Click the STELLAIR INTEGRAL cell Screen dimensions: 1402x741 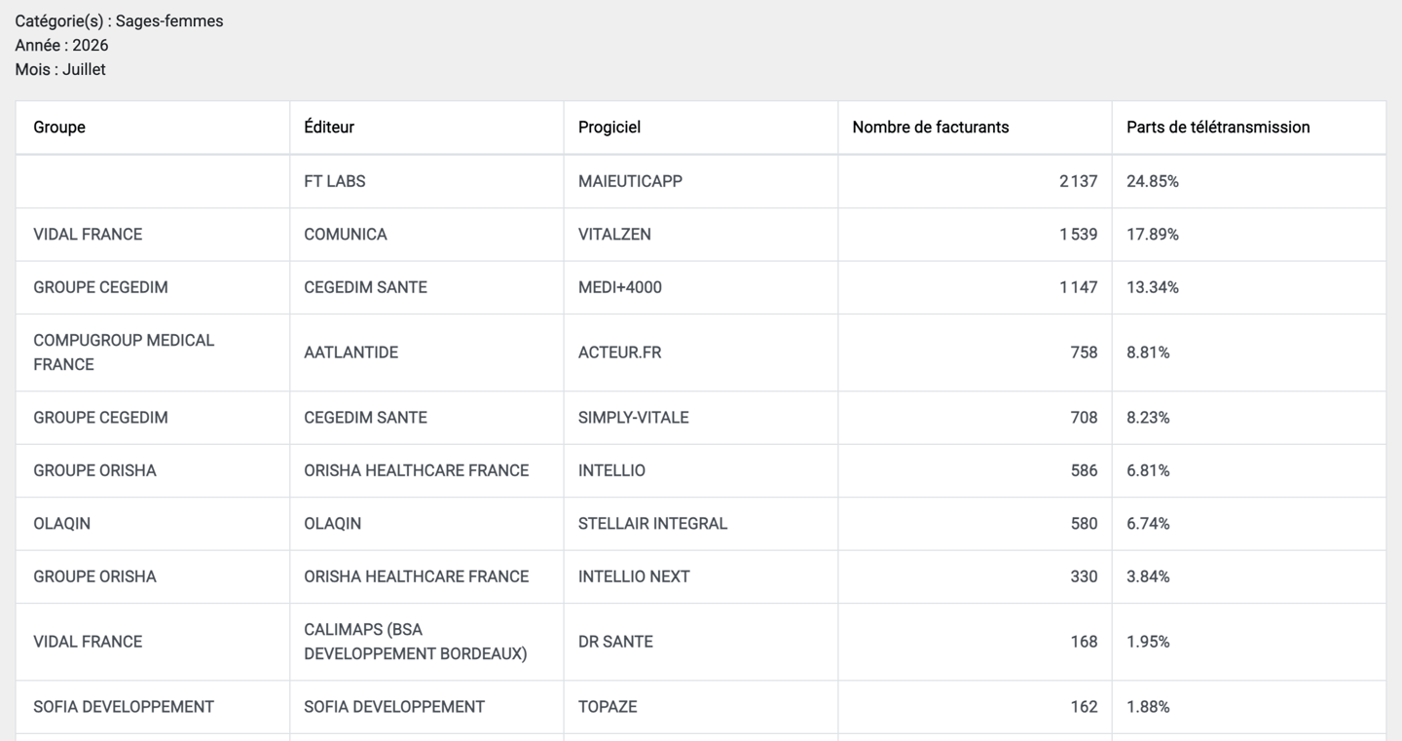701,524
